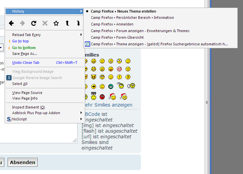The width and height of the screenshot is (243, 174).
Task: Insert the second Santa hat smiley
Action: (124, 96)
